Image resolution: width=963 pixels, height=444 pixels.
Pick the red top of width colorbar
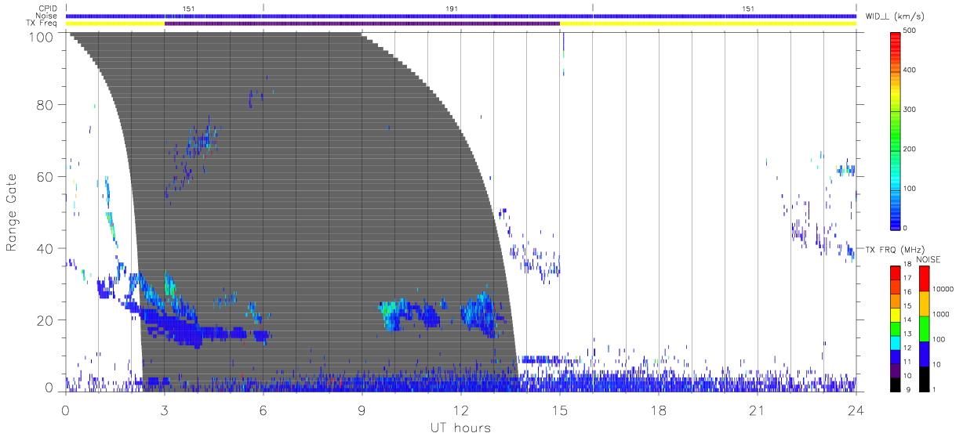pyautogui.click(x=895, y=41)
